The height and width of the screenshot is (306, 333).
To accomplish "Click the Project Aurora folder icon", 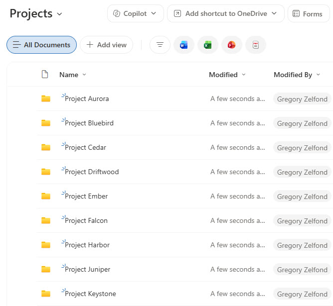I will click(x=46, y=99).
